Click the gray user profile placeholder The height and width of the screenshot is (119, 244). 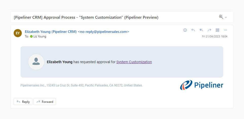36,62
